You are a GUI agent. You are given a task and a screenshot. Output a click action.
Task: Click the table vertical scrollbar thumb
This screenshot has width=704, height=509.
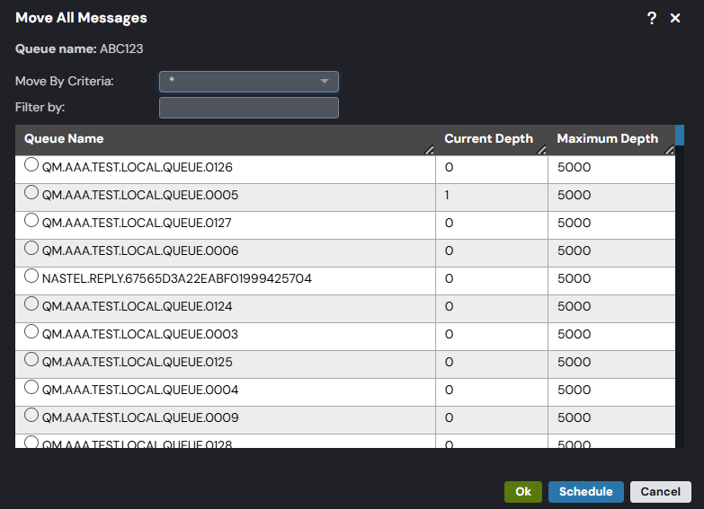680,135
